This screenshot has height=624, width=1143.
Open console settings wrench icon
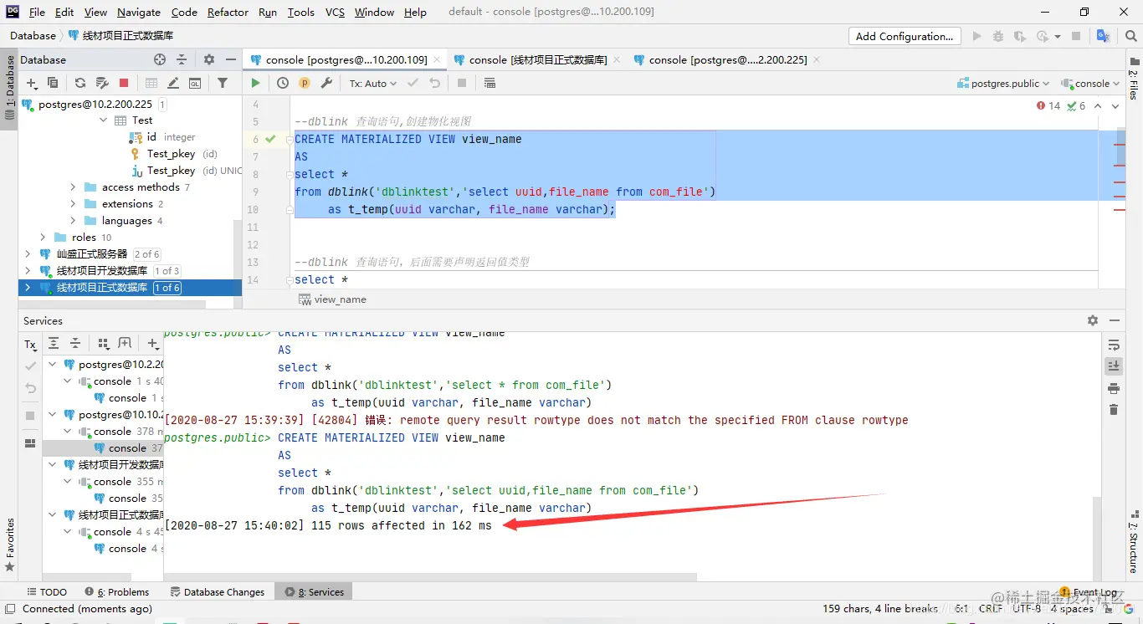pos(327,83)
